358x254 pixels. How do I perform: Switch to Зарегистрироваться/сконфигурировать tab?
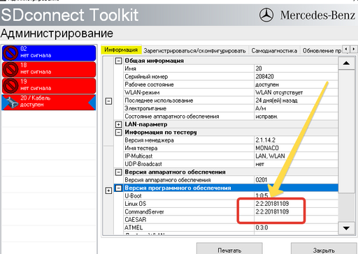(194, 51)
